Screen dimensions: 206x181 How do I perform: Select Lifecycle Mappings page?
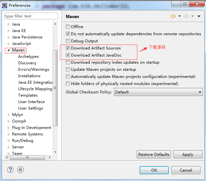point(35,89)
